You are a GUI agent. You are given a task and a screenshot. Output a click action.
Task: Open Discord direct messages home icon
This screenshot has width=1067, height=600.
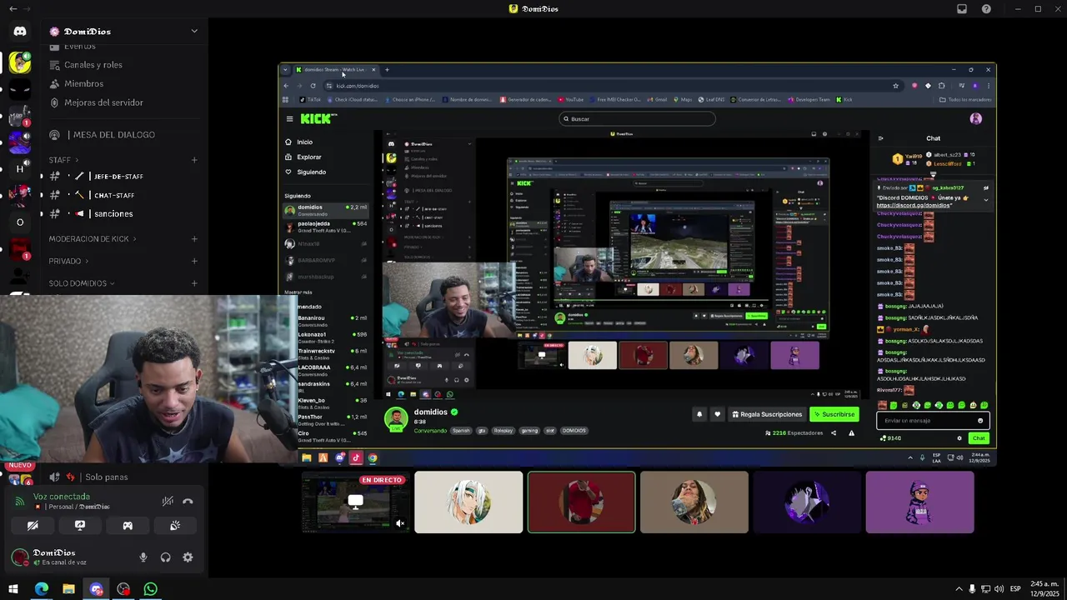[x=20, y=31]
